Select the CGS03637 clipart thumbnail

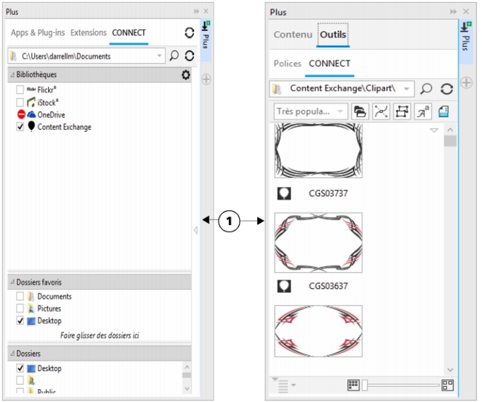click(319, 243)
